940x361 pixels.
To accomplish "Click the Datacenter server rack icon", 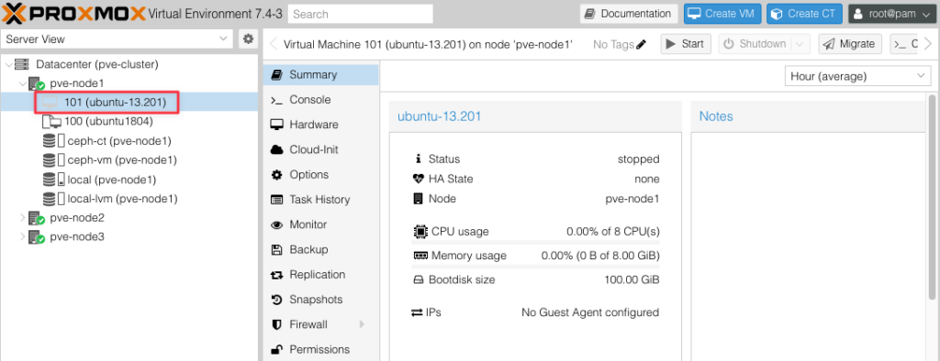I will click(22, 64).
